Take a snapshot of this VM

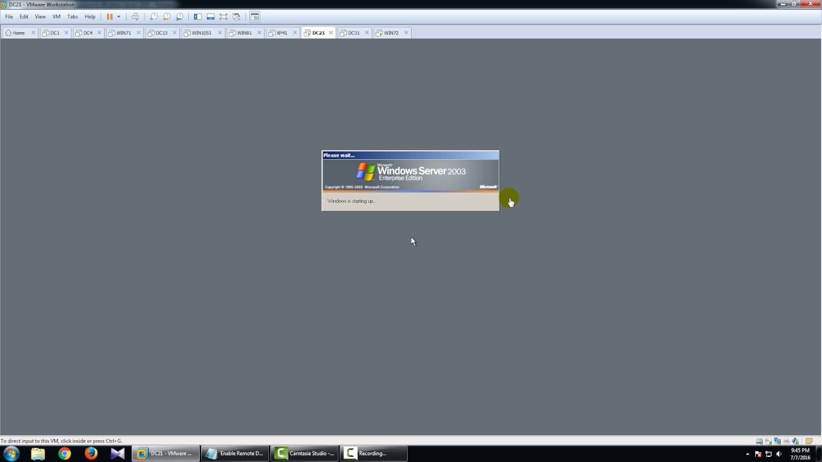153,17
